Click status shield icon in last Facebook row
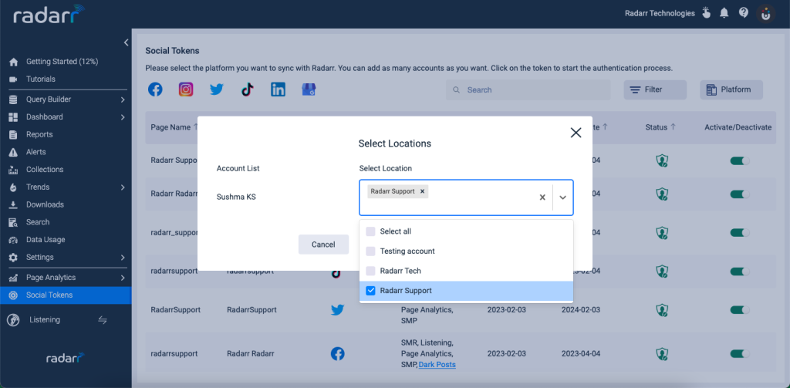Viewport: 790px width, 388px height. tap(661, 354)
